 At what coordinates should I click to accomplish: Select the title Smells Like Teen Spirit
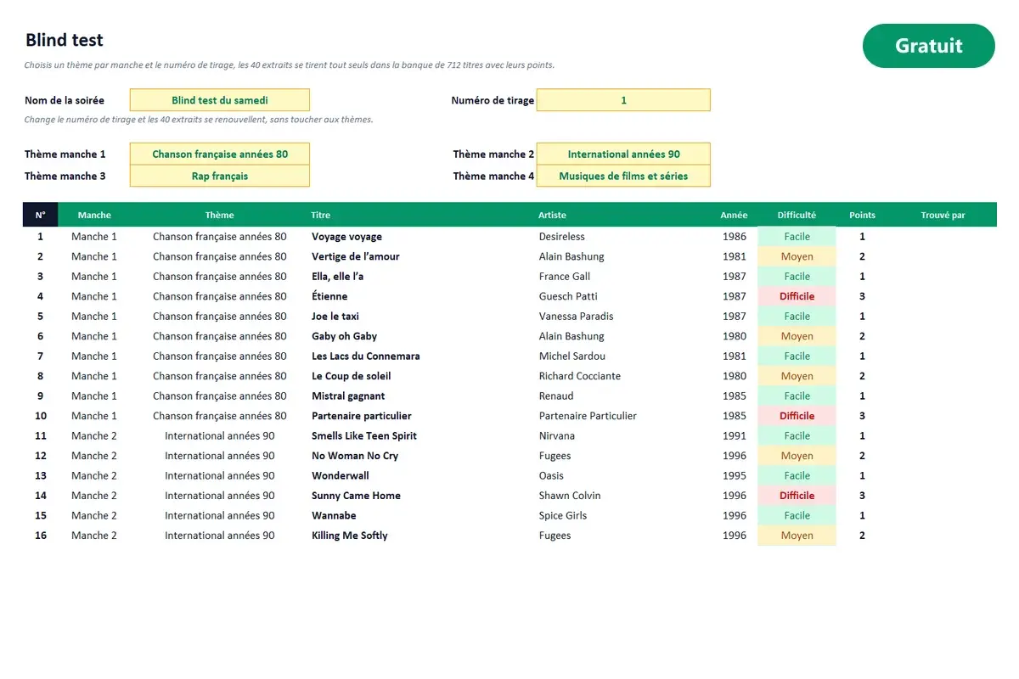pos(364,436)
